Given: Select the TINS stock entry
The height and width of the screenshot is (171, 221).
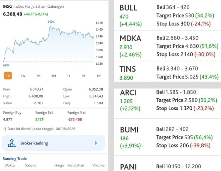Looking at the screenshot, I should [x=167, y=72].
